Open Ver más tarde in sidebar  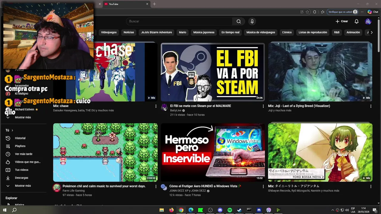(x=23, y=154)
